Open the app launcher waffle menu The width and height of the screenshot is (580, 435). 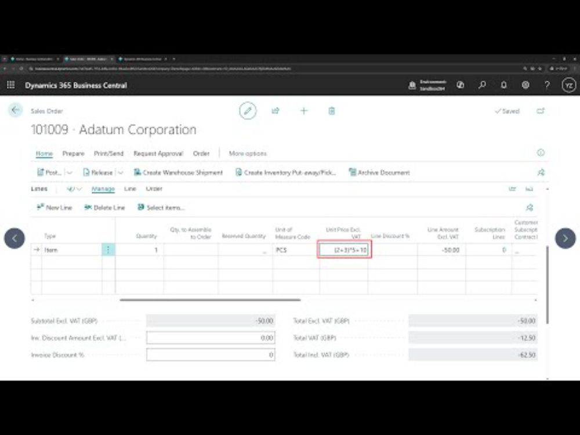10,85
